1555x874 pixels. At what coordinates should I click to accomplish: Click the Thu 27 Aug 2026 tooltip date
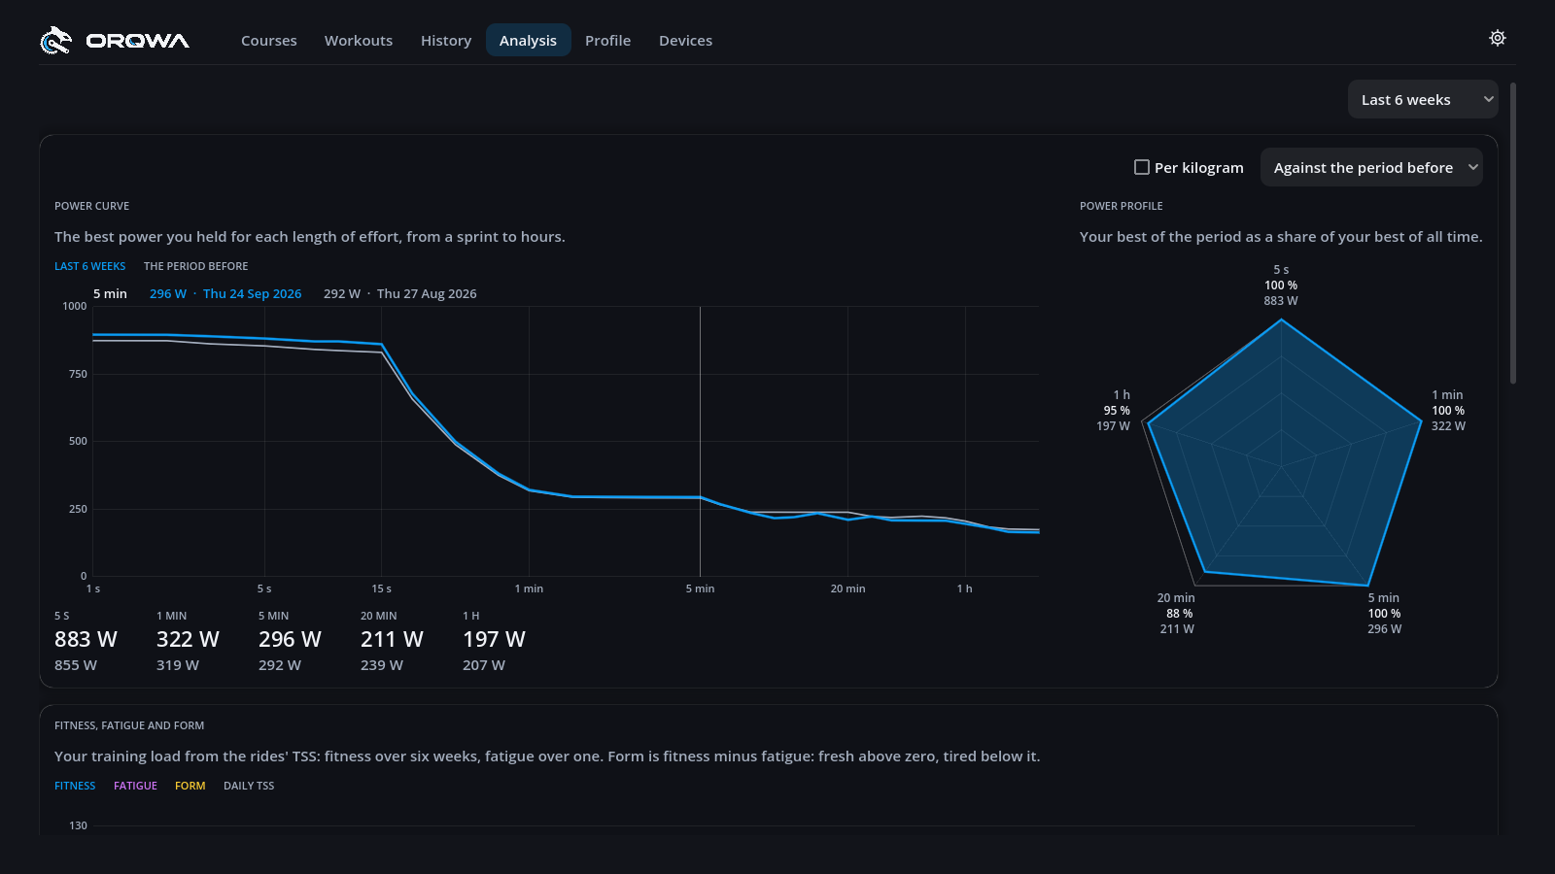coord(427,293)
